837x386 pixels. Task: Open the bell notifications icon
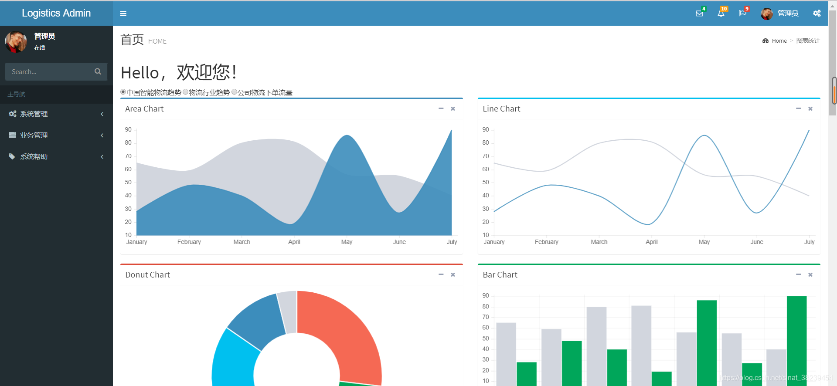click(x=721, y=14)
